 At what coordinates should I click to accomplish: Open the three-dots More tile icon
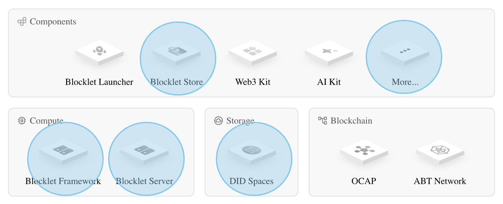(x=405, y=52)
